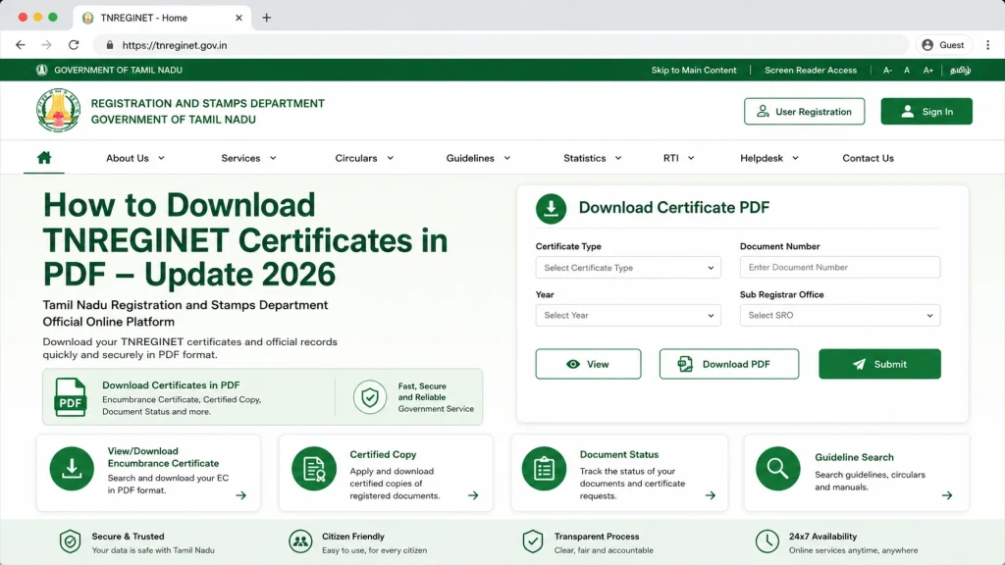Click the Citizen Friendly people icon

tap(300, 541)
